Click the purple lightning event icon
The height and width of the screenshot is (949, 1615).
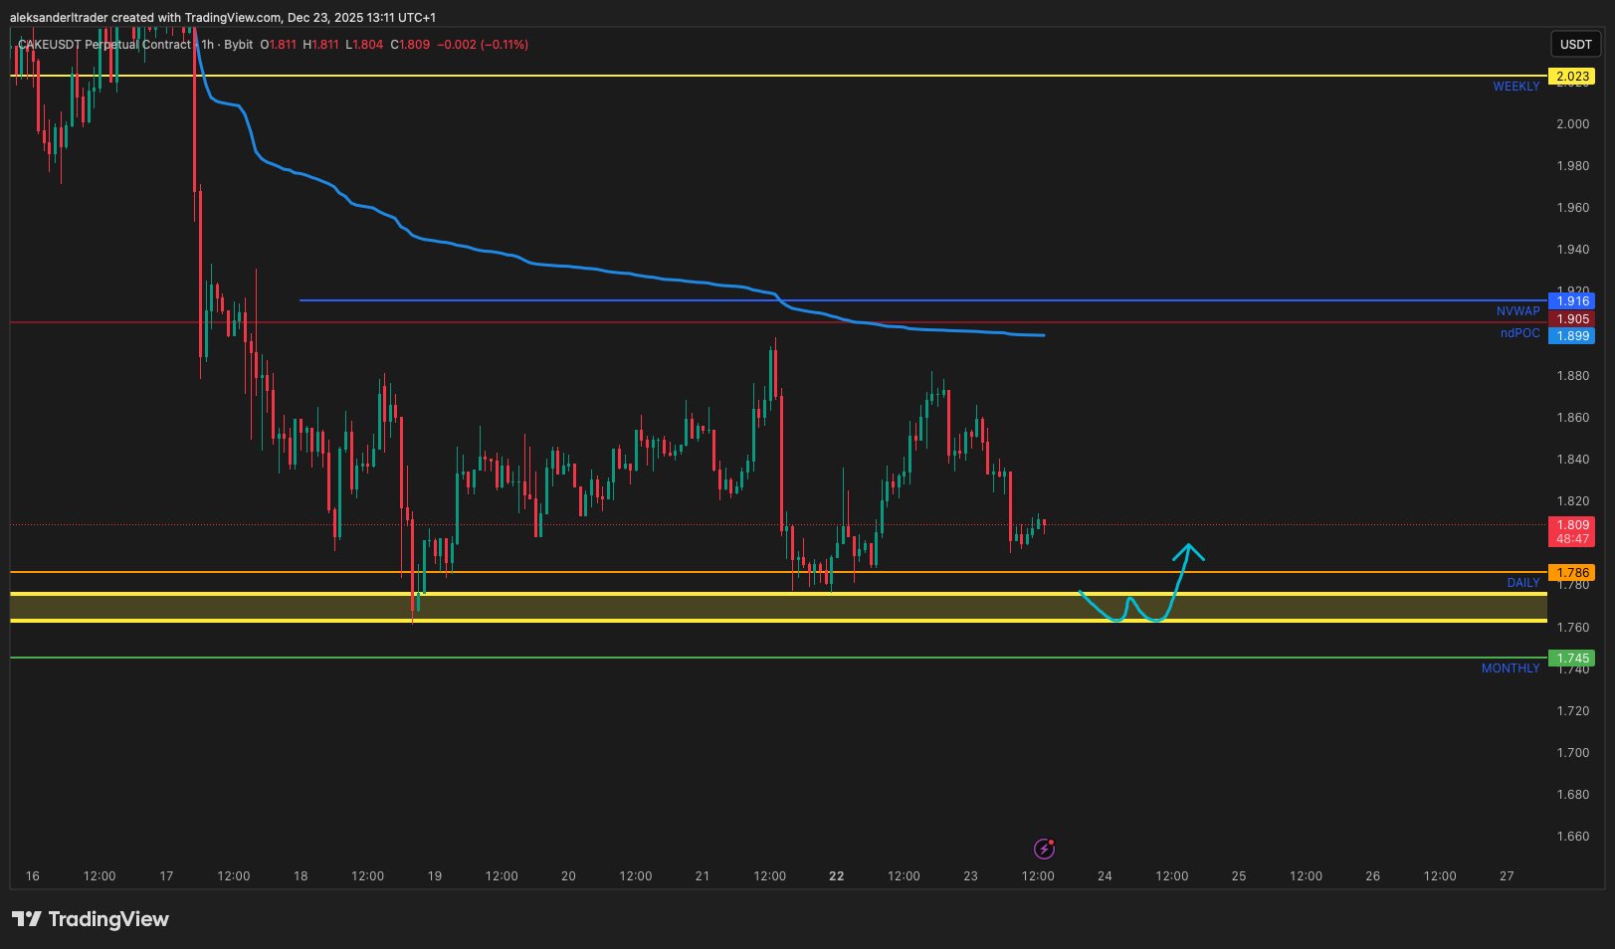(1044, 849)
